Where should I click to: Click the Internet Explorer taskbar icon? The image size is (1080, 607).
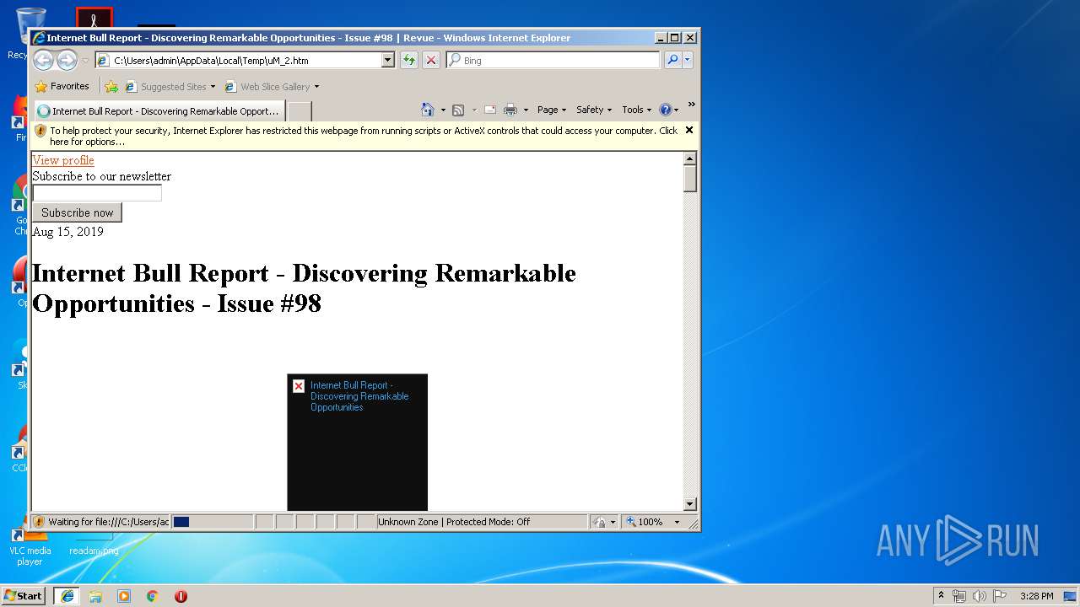(67, 595)
